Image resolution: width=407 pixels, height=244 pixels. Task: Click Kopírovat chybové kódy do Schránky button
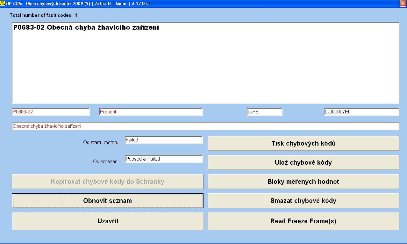pos(108,182)
